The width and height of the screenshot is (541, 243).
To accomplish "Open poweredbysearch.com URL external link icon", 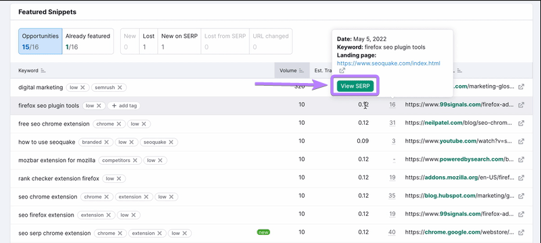I will tap(521, 159).
